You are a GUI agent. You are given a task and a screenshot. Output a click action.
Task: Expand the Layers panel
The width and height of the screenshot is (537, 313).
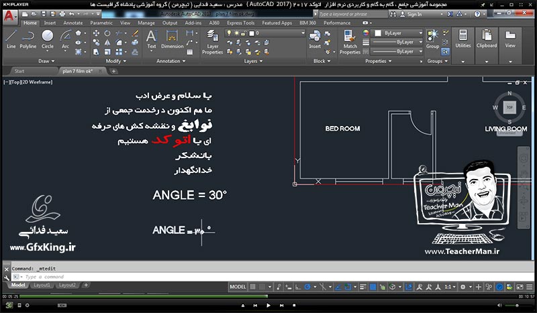(254, 61)
